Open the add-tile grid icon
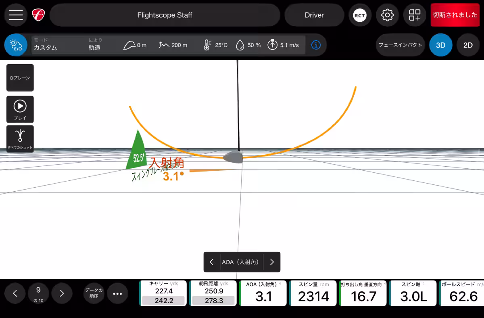484x318 pixels. coord(415,15)
